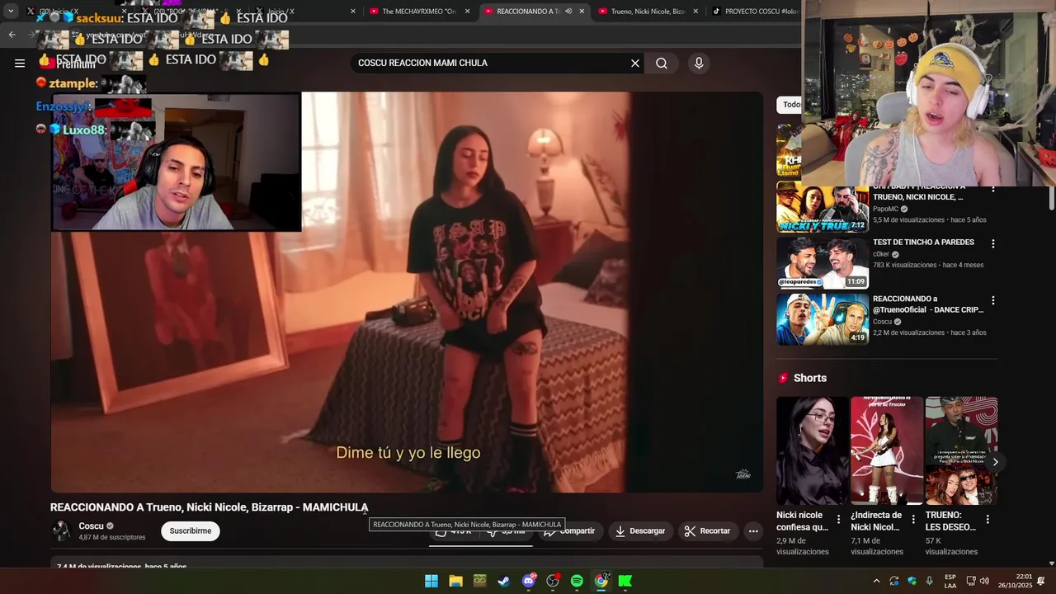Open options menu for TEST DE TINCHO A PAREDES
Image resolution: width=1056 pixels, height=594 pixels.
tap(993, 244)
